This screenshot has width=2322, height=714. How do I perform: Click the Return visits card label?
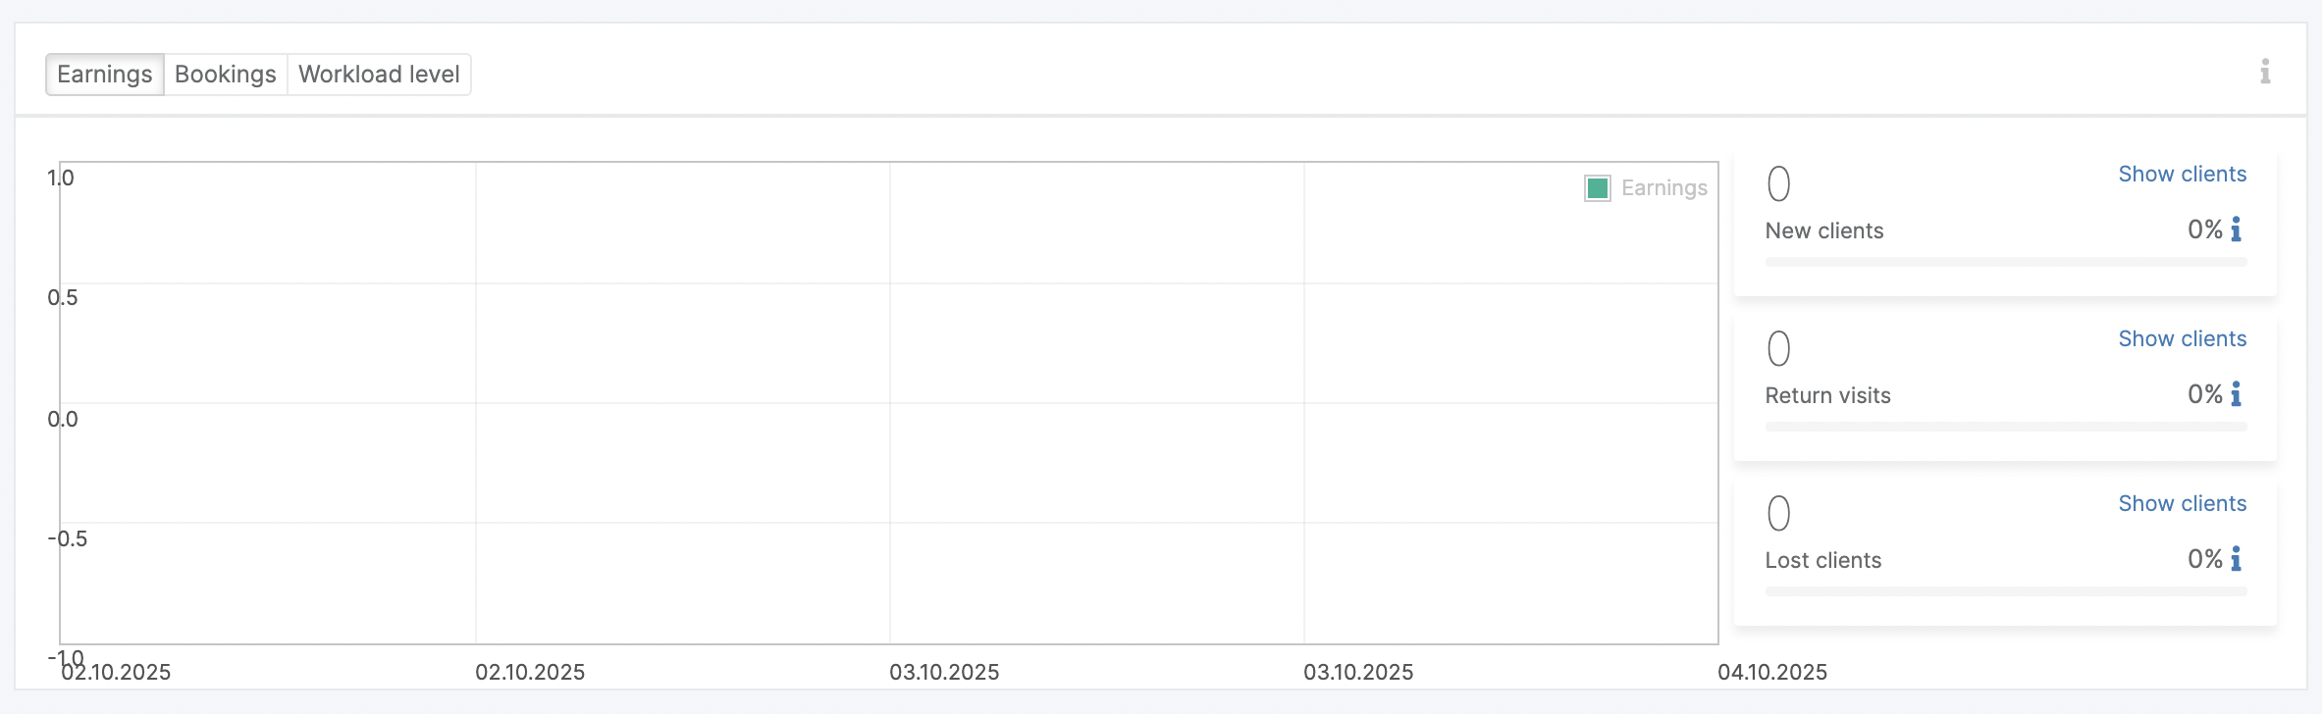pos(1827,396)
